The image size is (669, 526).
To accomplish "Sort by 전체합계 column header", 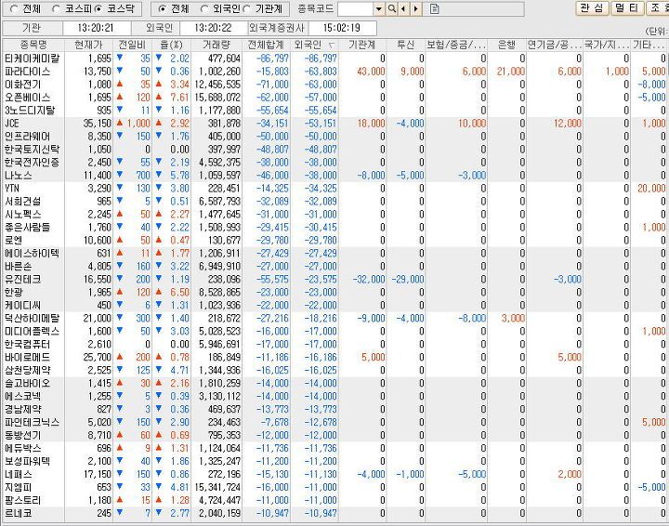I will point(266,45).
